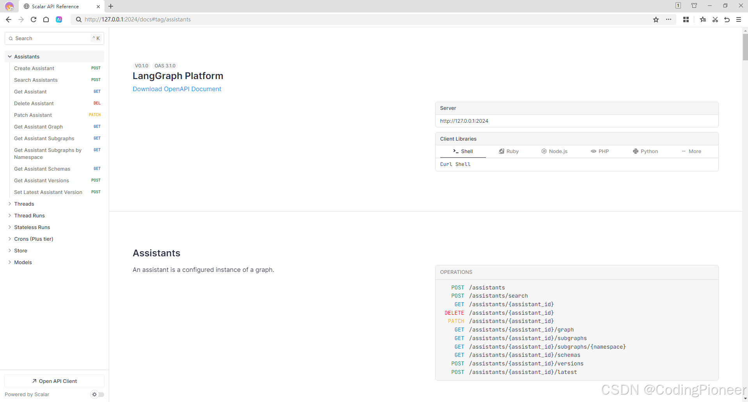Click the tab count indicator icon
The width and height of the screenshot is (748, 402).
678,5
